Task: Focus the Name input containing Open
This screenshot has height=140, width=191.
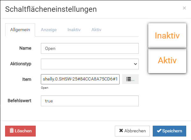Action: click(x=90, y=48)
